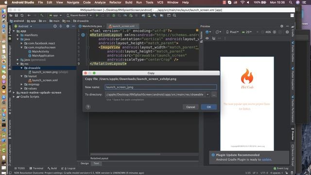This screenshot has width=311, height=175.
Task: Click the zoom in plus icon in Preview
Action: [275, 32]
